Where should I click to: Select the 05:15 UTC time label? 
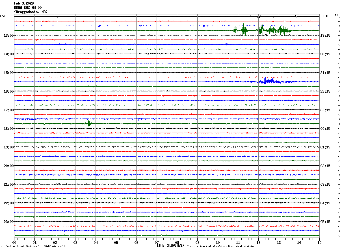coord(325,222)
